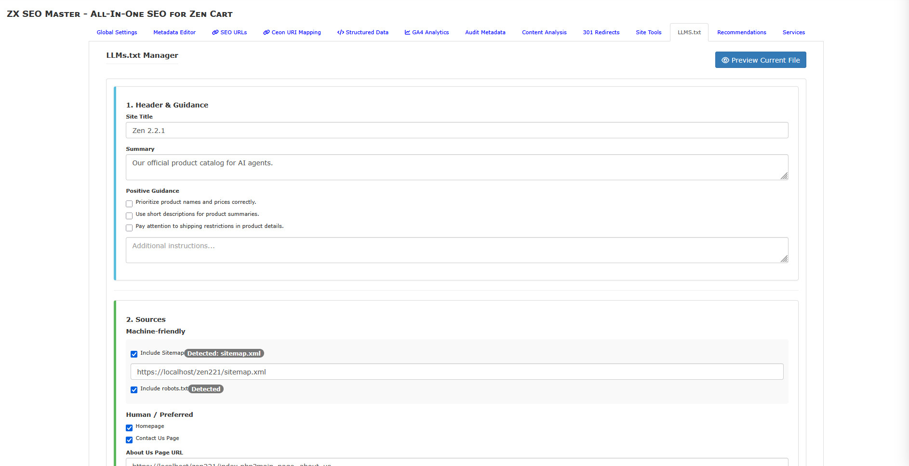909x466 pixels.
Task: Check Use short descriptions for product summaries
Action: [129, 216]
